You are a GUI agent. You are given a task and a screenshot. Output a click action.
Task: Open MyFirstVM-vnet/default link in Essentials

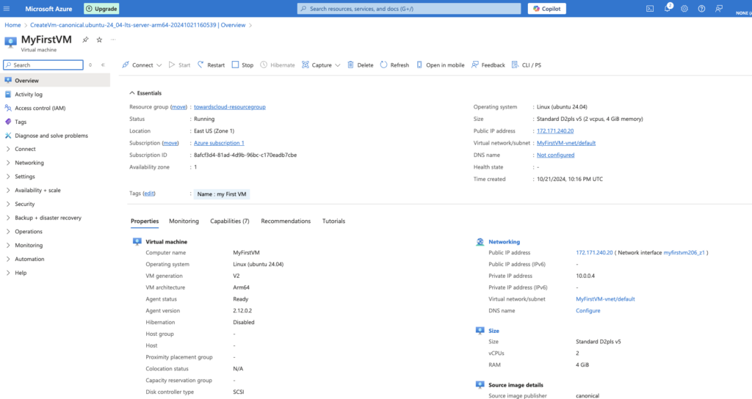pyautogui.click(x=566, y=143)
